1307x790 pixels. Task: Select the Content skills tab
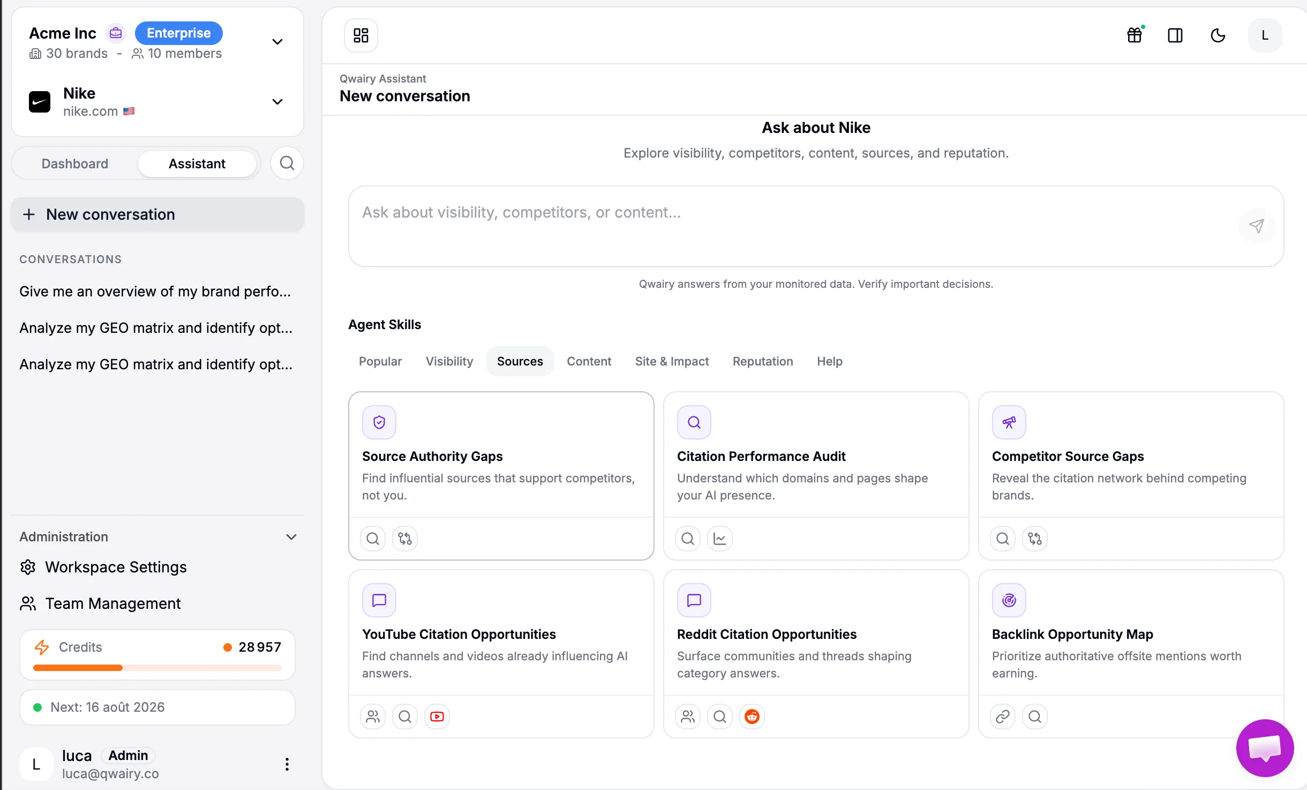tap(589, 361)
